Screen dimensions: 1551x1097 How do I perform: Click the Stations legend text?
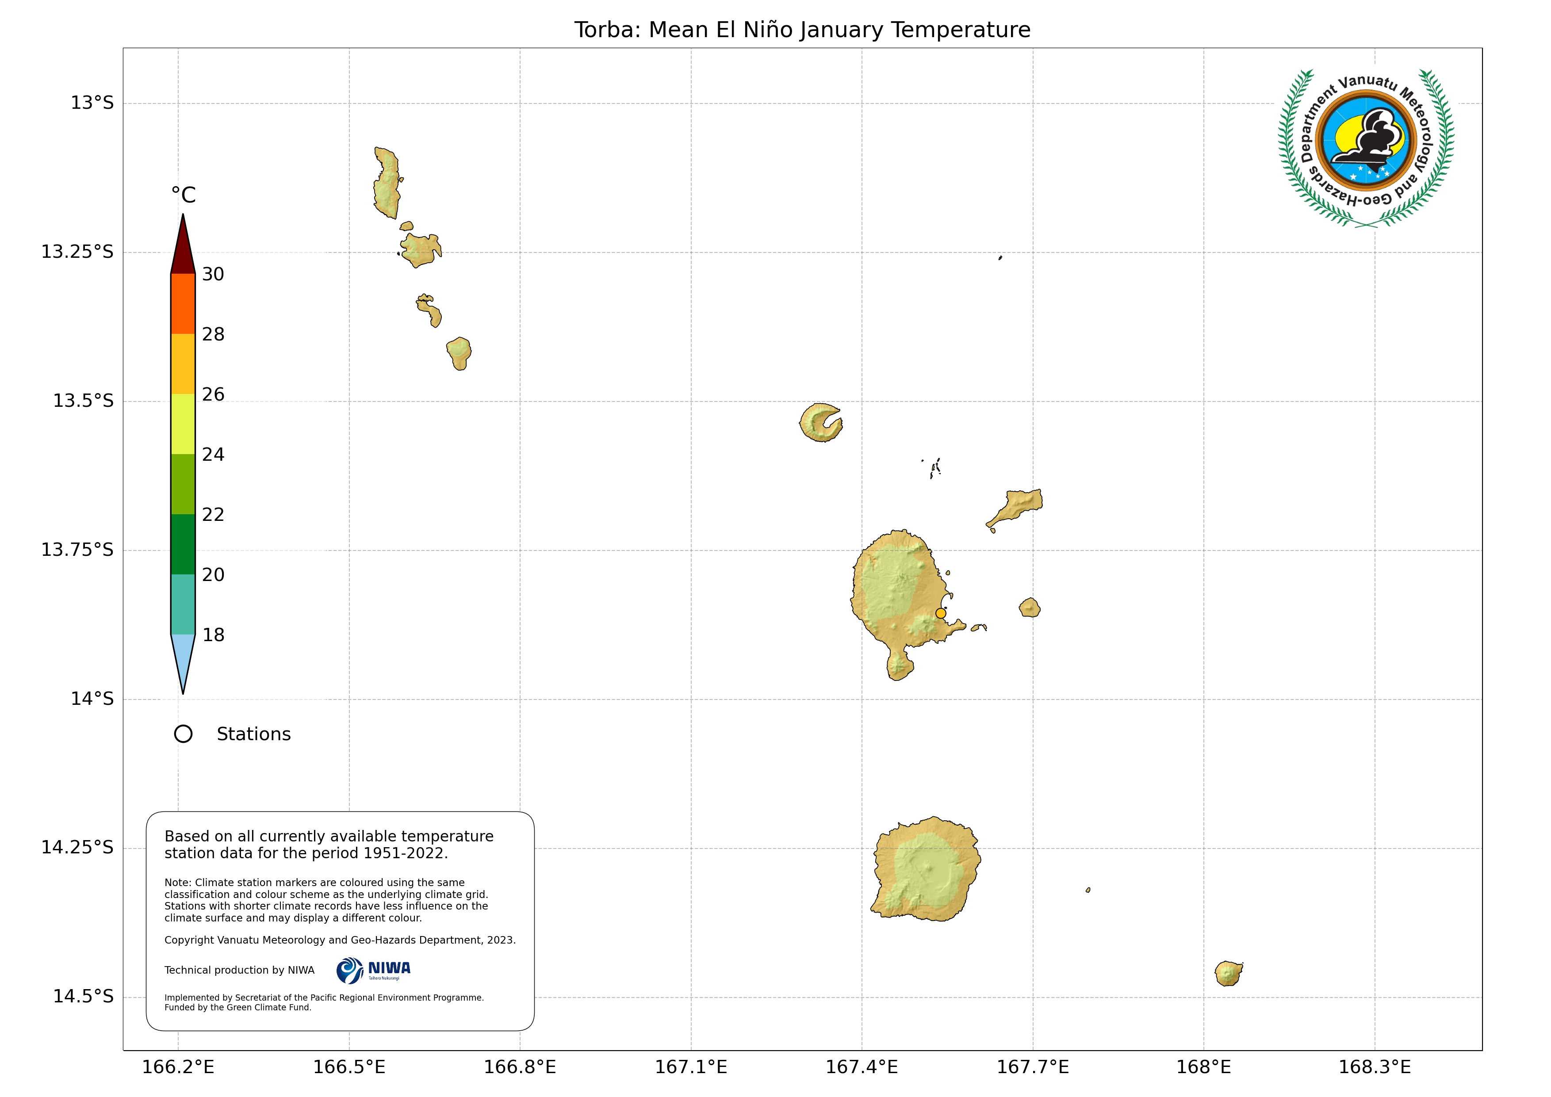pyautogui.click(x=253, y=734)
